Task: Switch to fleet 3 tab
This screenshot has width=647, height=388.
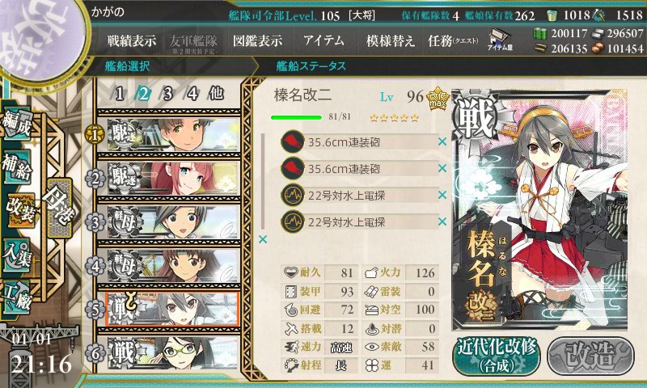Action: (167, 94)
